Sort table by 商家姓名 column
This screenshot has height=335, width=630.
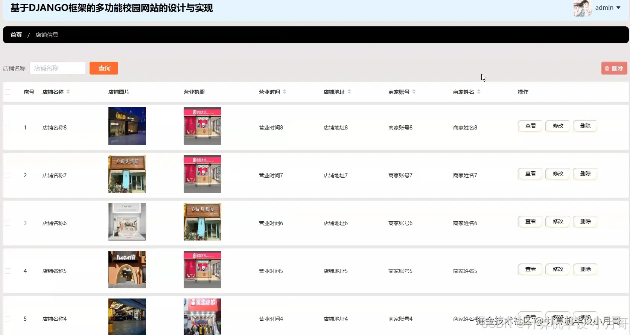click(479, 92)
